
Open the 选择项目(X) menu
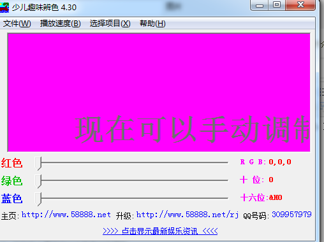pyautogui.click(x=110, y=24)
